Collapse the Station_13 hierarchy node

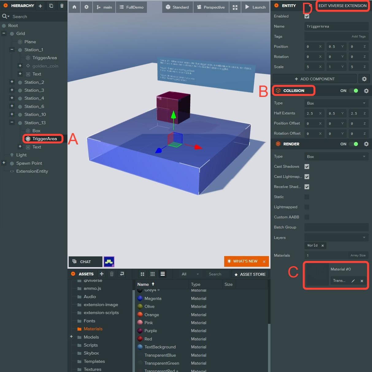[x=12, y=122]
